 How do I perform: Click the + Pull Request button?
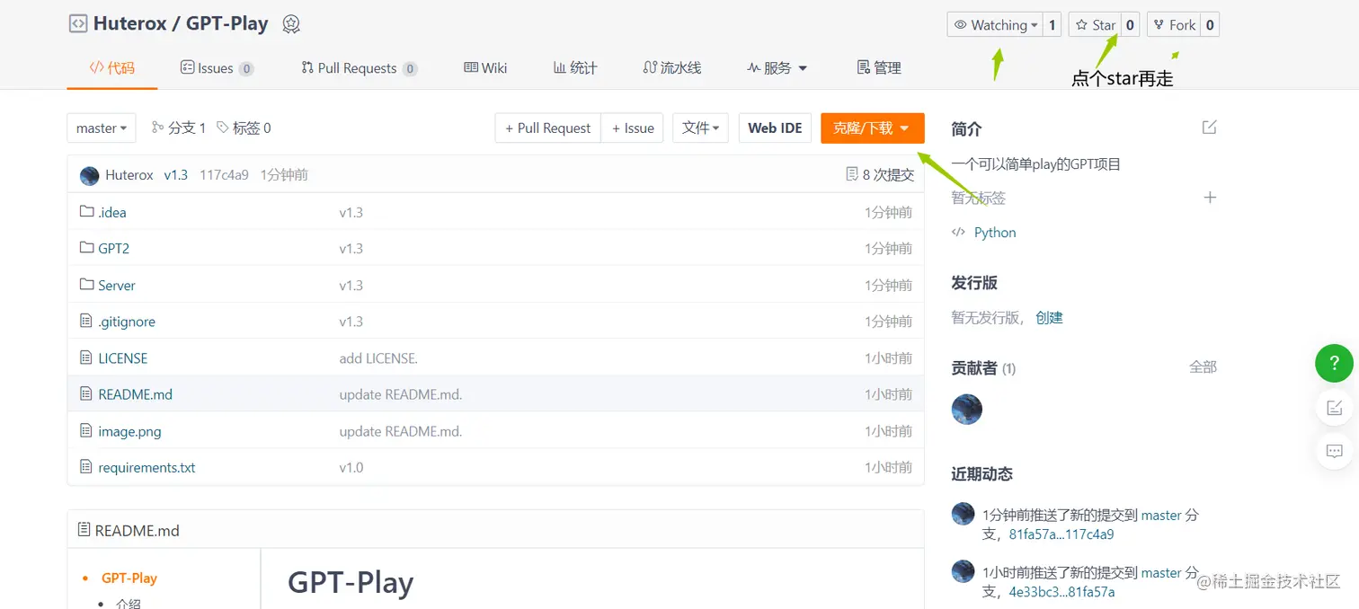pos(547,128)
